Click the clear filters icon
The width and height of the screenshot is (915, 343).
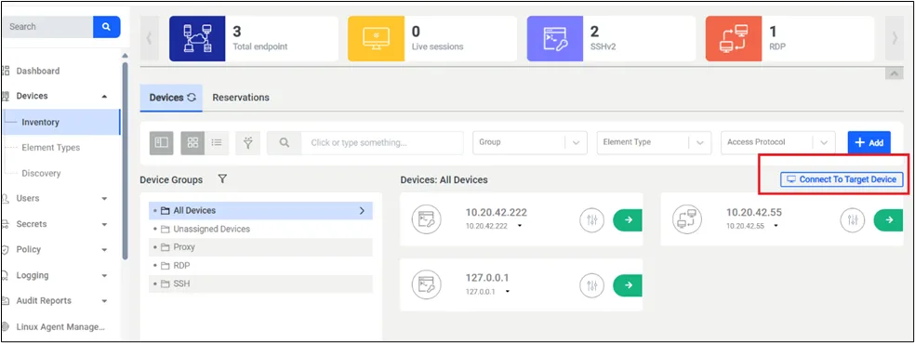pyautogui.click(x=248, y=142)
